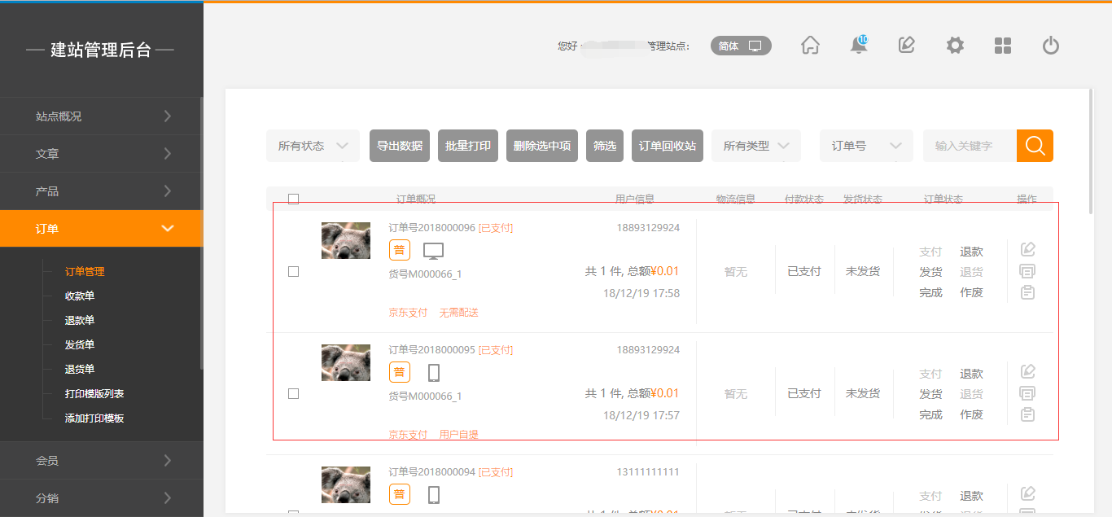Viewport: 1112px width, 517px height.
Task: Check the box for order 2018000095
Action: [x=294, y=394]
